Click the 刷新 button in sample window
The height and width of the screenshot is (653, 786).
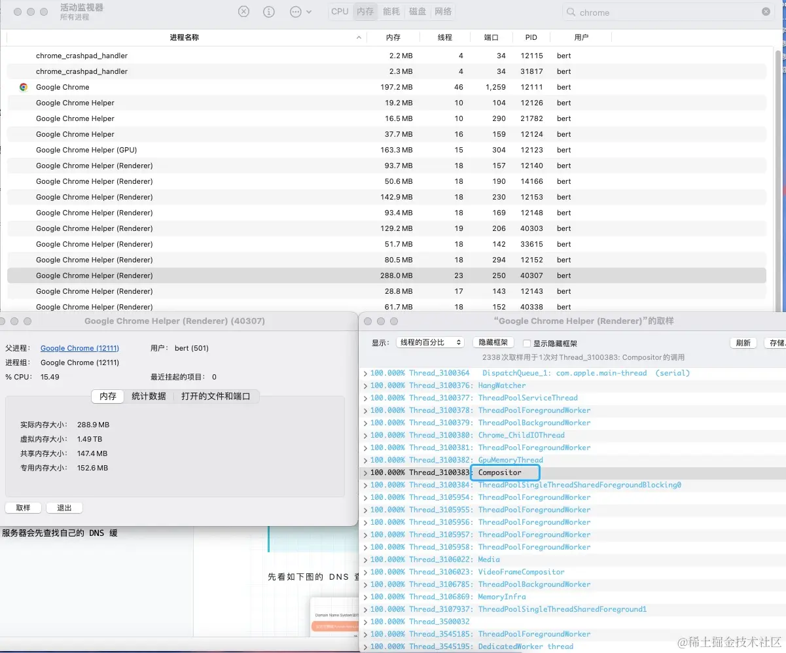tap(743, 343)
